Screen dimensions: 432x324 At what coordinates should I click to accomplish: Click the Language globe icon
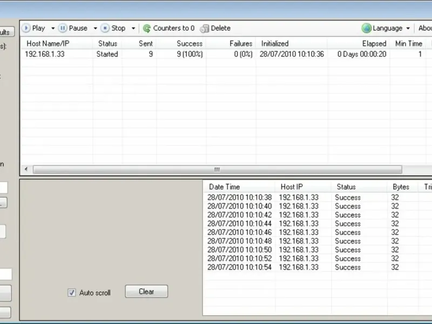[x=367, y=28]
